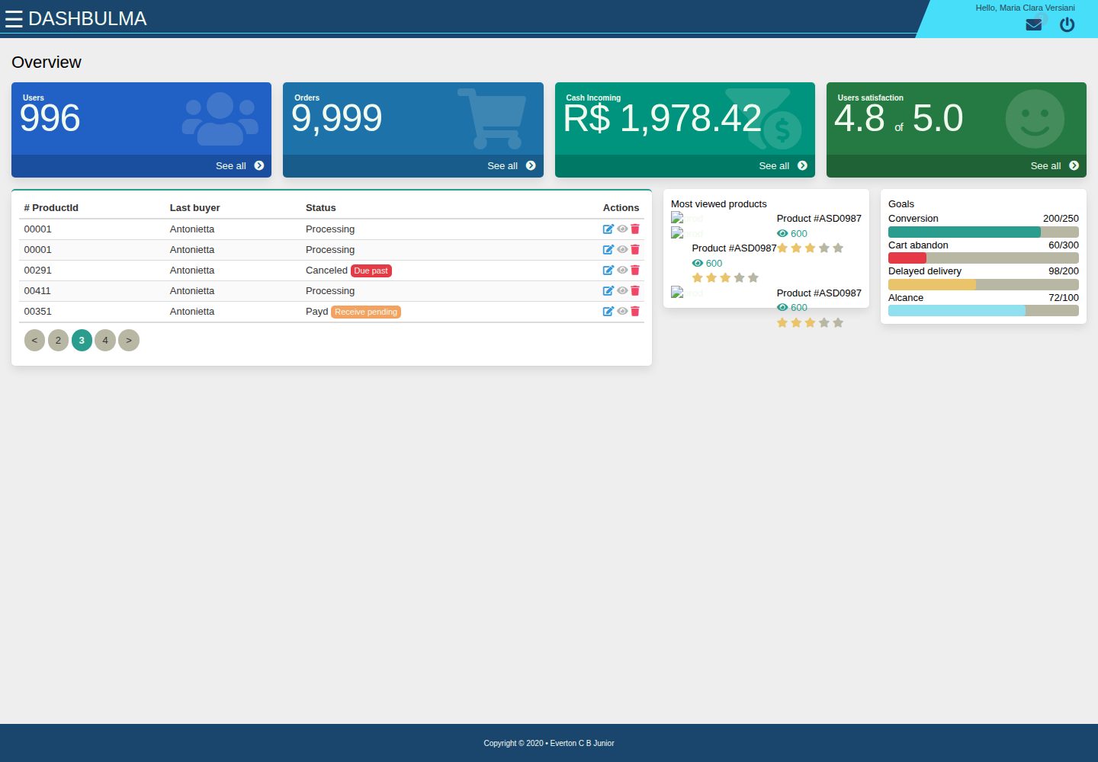Click the "Last buyer" column header

pyautogui.click(x=195, y=208)
